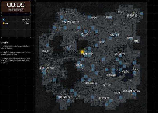Select the blue square beneath 巴爾蒙克市
This screenshot has height=113, width=158.
(68, 101)
